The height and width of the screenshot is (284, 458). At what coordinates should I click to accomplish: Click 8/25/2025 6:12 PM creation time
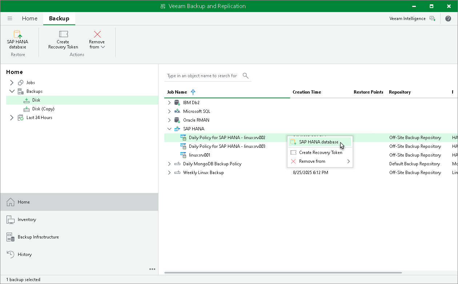tap(310, 173)
